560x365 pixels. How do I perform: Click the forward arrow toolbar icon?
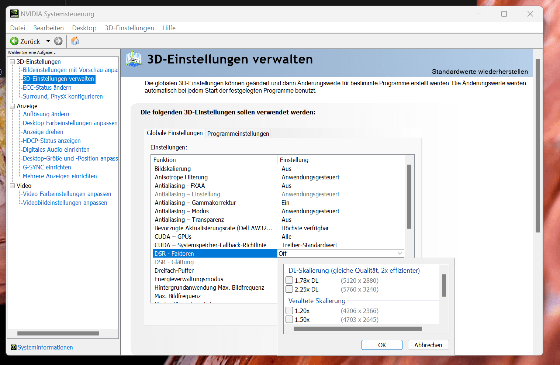click(58, 41)
